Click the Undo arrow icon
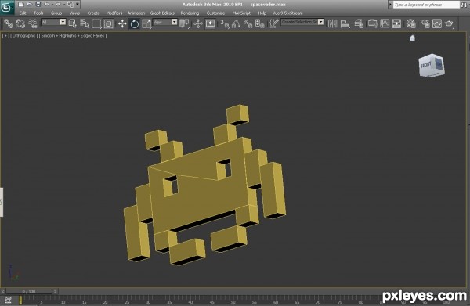The width and height of the screenshot is (470, 306). click(x=47, y=5)
